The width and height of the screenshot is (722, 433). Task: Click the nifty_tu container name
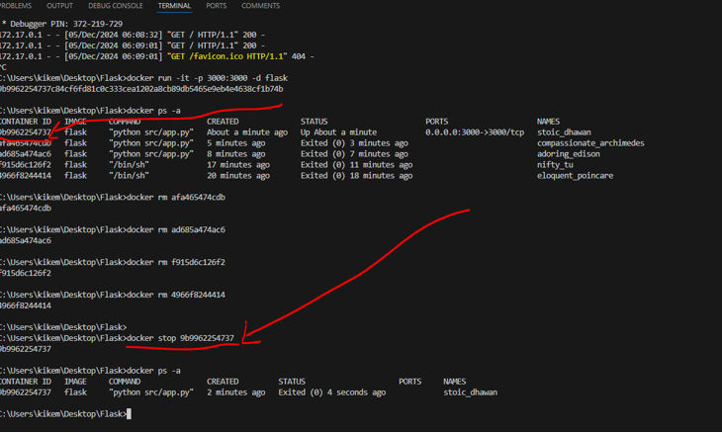coord(555,165)
